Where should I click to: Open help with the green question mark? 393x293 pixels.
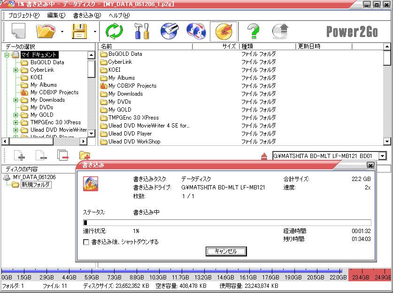coord(254,31)
